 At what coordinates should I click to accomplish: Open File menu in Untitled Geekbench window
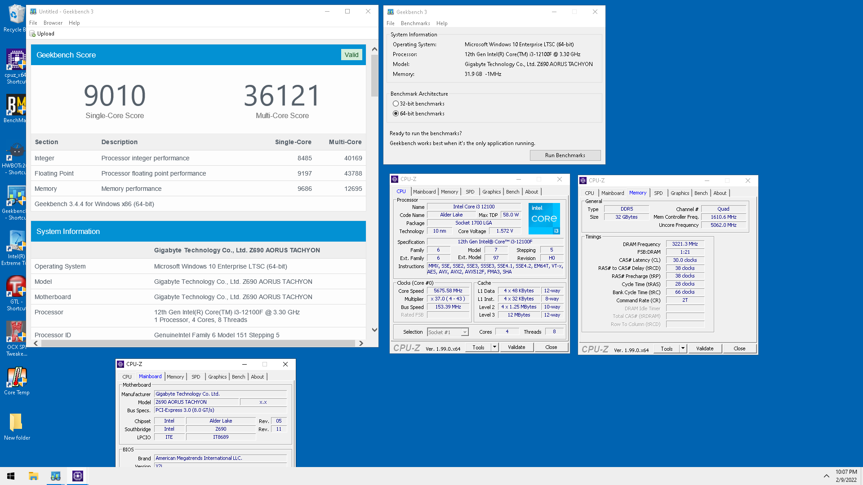[x=33, y=23]
